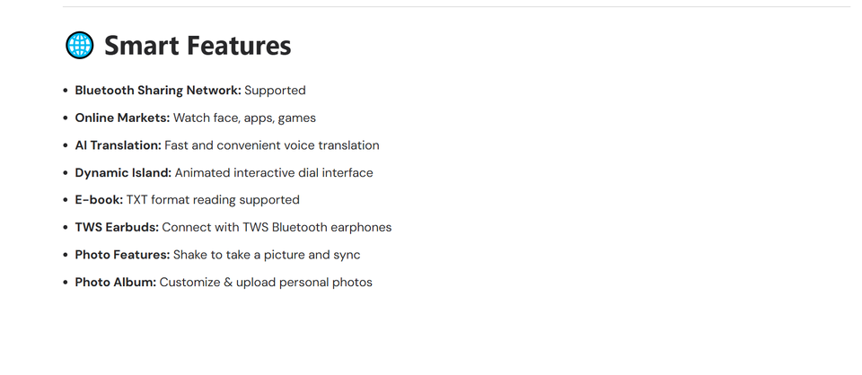Click 'Fast and convenient voice translation' text
This screenshot has width=862, height=375.
tap(272, 145)
